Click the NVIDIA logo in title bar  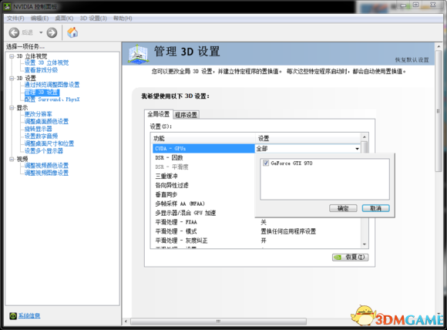[7, 6]
